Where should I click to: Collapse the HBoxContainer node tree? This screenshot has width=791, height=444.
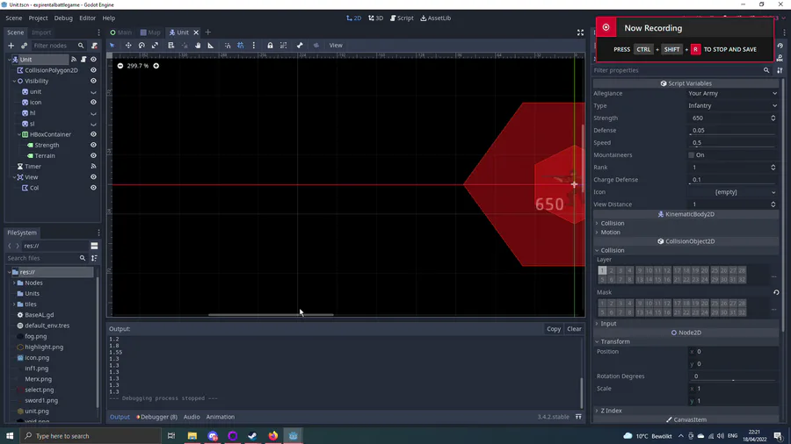[19, 134]
